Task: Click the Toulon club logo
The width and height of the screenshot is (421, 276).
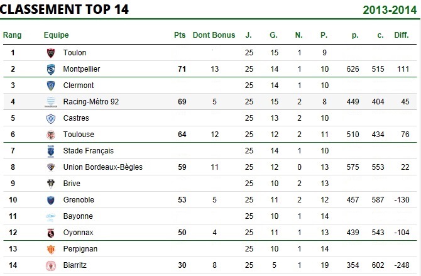Action: click(51, 53)
